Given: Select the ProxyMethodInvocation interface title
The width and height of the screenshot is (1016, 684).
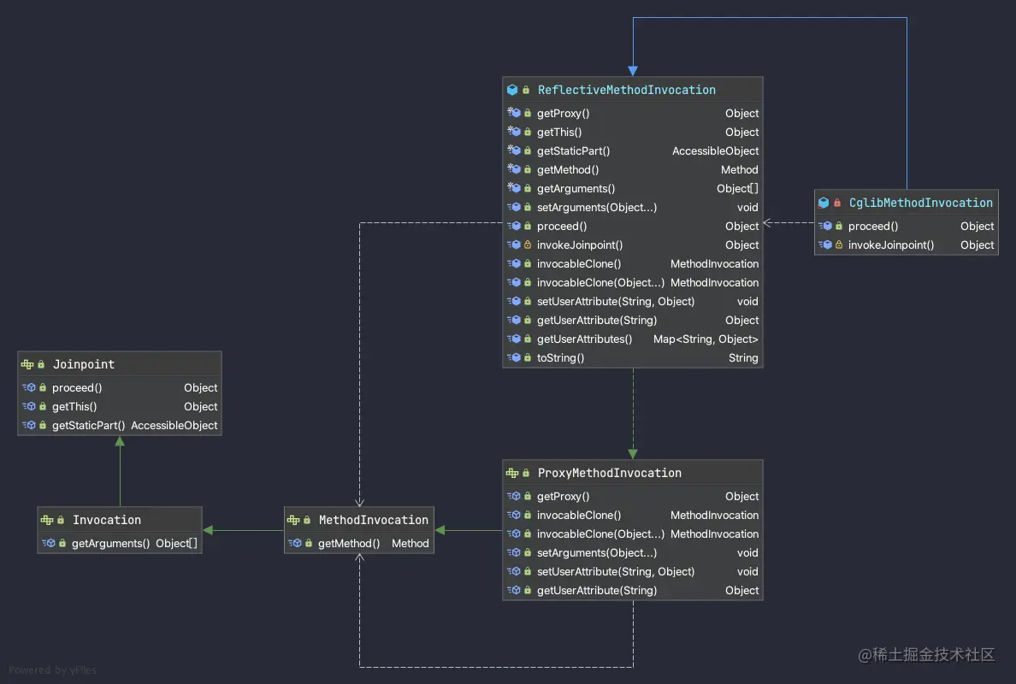Looking at the screenshot, I should click(610, 474).
